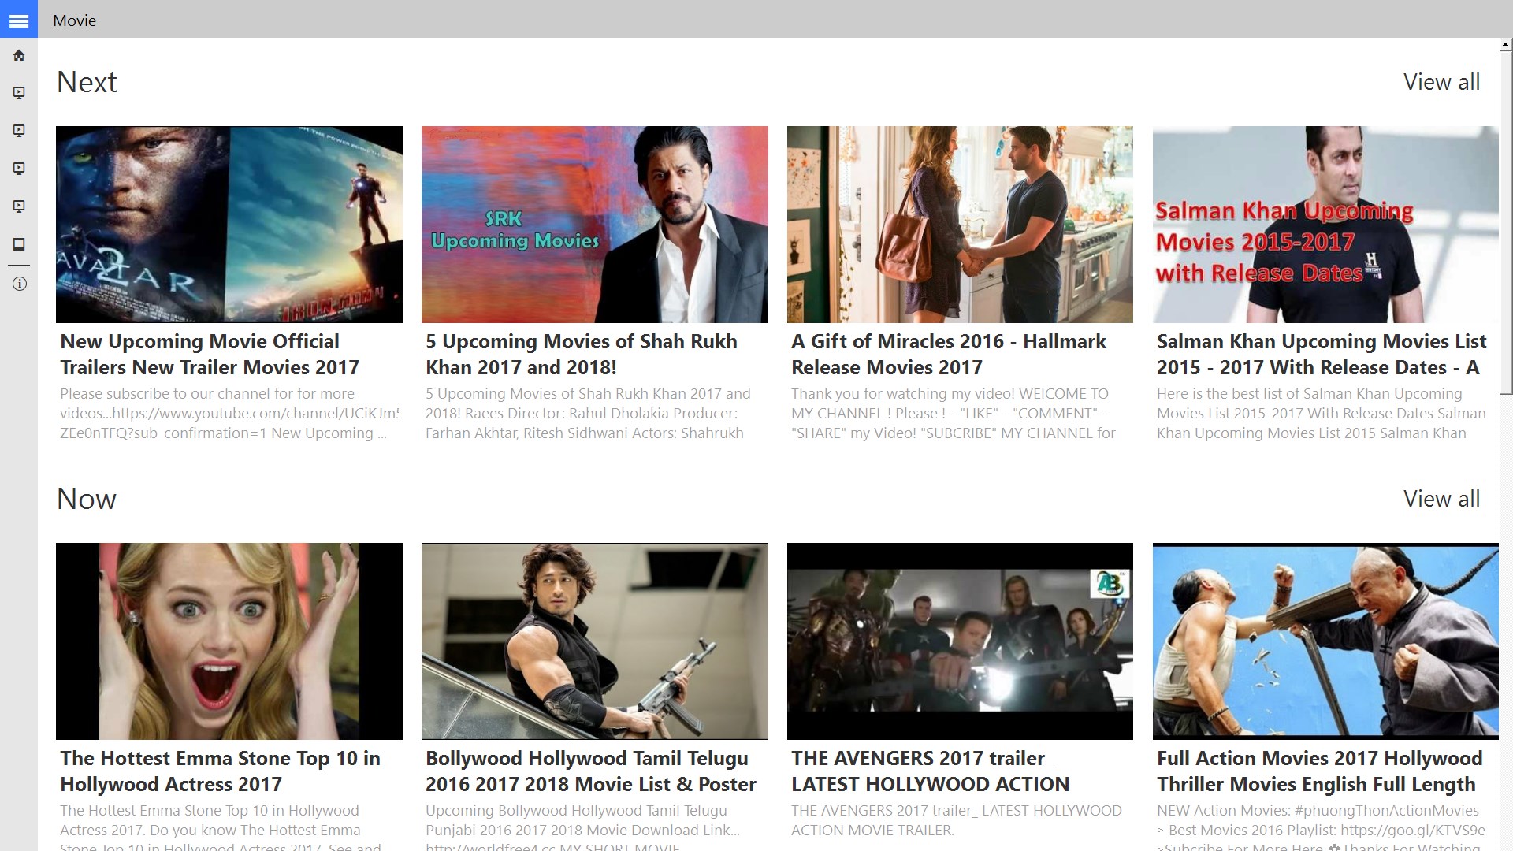
Task: View all in the Next section
Action: coord(1441,82)
